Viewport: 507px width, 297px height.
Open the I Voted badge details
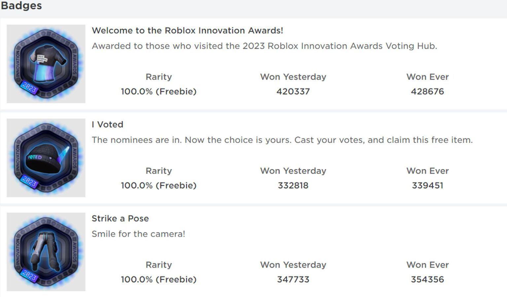[107, 124]
